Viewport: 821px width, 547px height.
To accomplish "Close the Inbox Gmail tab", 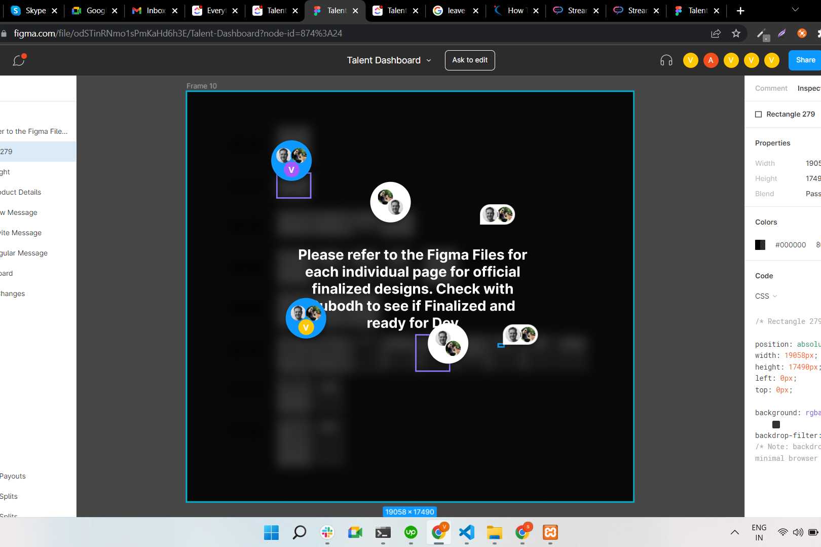I will [x=175, y=11].
